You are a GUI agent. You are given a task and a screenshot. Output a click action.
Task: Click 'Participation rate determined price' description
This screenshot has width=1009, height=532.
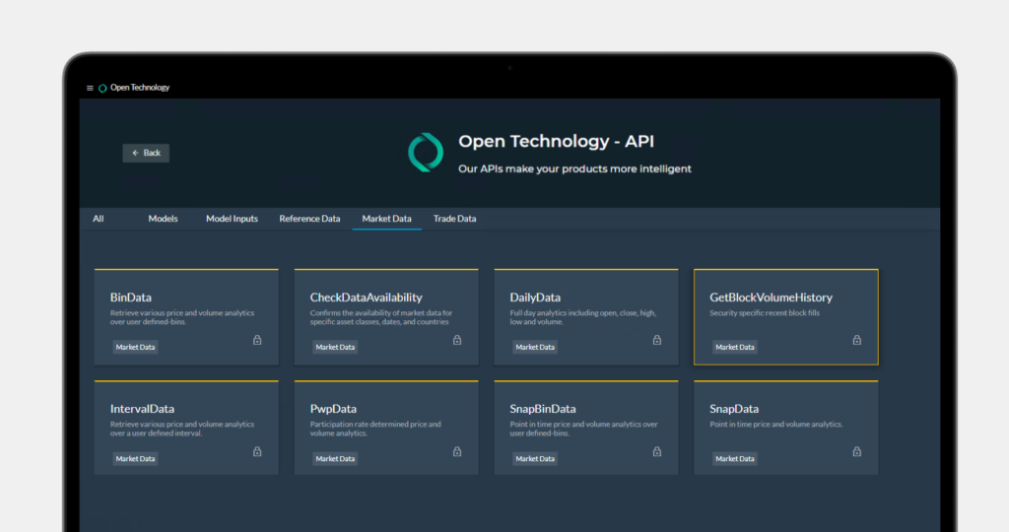375,430
